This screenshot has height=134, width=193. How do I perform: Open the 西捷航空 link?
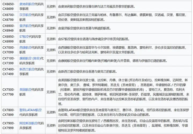click(x=25, y=48)
